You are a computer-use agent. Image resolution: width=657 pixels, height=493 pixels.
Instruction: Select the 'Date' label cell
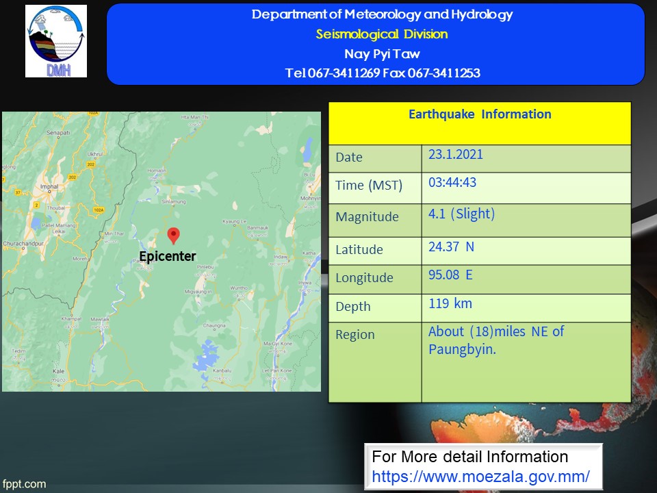click(375, 158)
